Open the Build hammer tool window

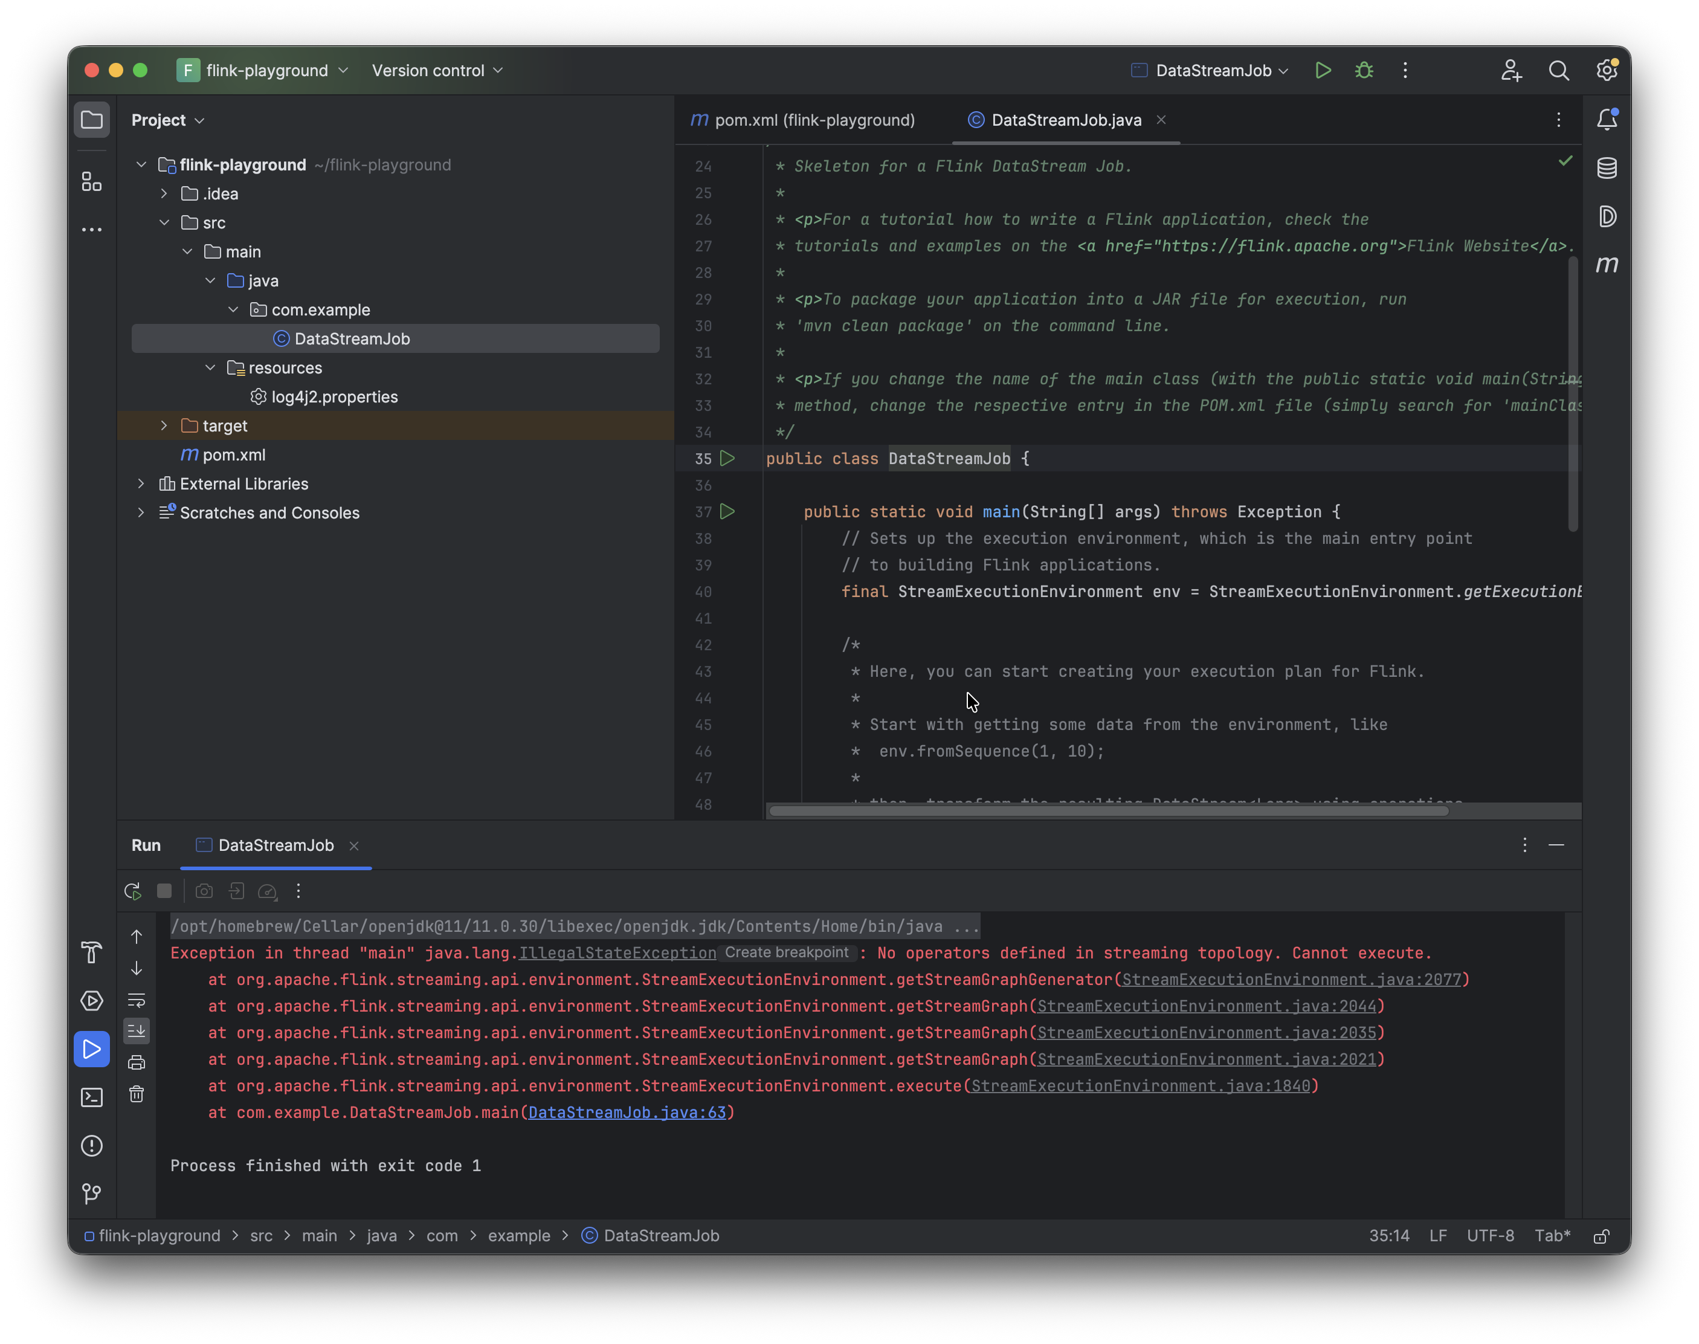(92, 952)
